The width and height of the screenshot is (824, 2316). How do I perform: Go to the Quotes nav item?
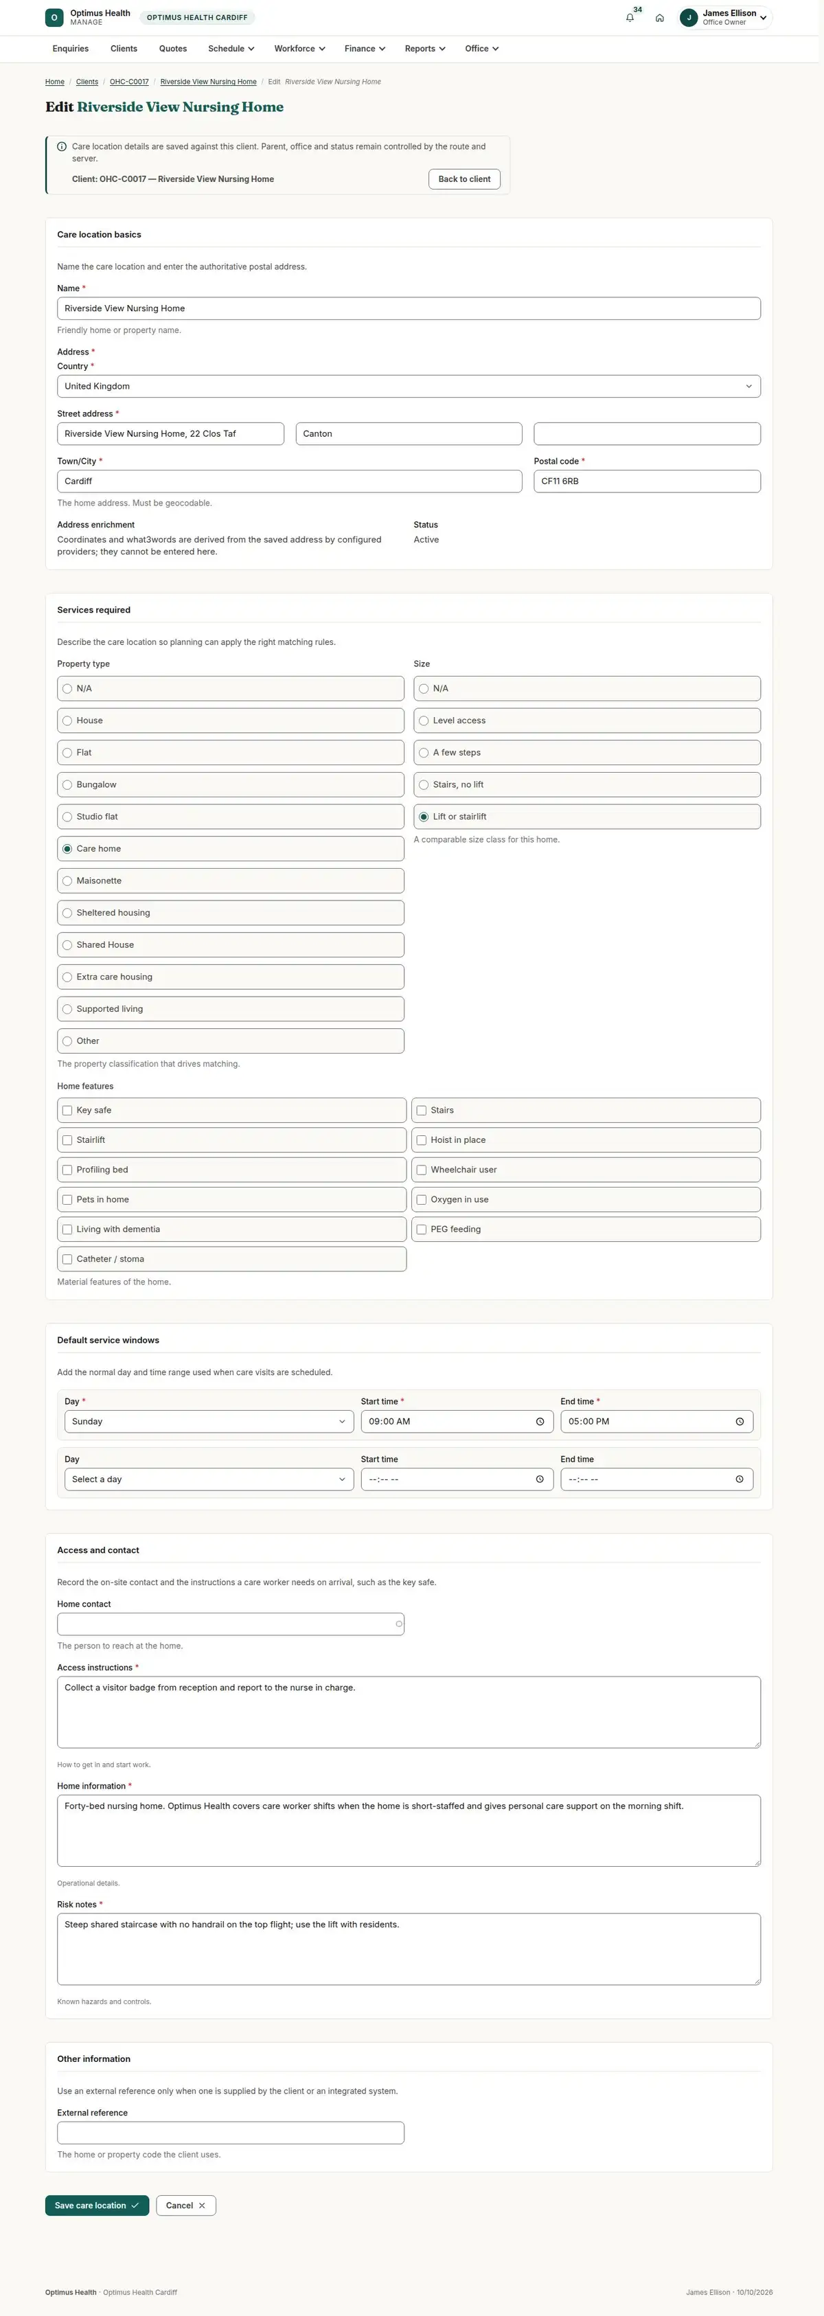tap(172, 49)
